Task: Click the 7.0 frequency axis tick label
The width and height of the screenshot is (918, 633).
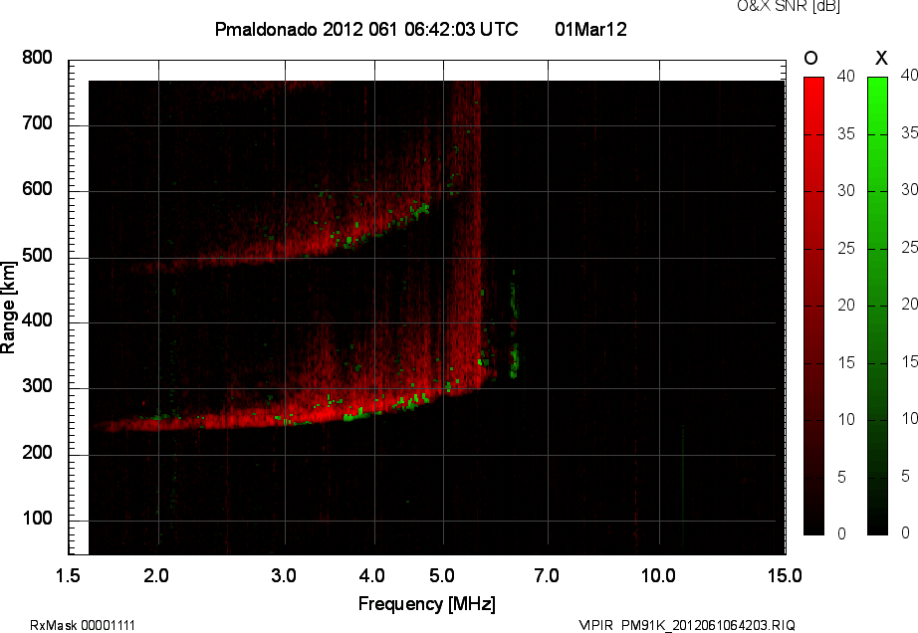Action: [x=547, y=575]
